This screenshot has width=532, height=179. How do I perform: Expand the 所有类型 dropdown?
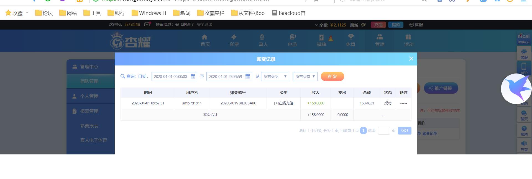pos(275,77)
